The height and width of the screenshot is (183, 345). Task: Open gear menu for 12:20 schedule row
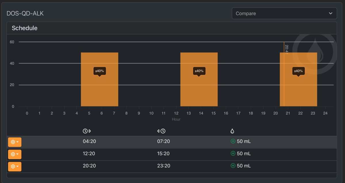tap(15, 154)
